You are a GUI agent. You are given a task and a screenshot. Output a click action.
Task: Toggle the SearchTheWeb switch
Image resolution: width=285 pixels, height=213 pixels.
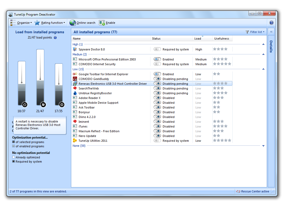157,88
